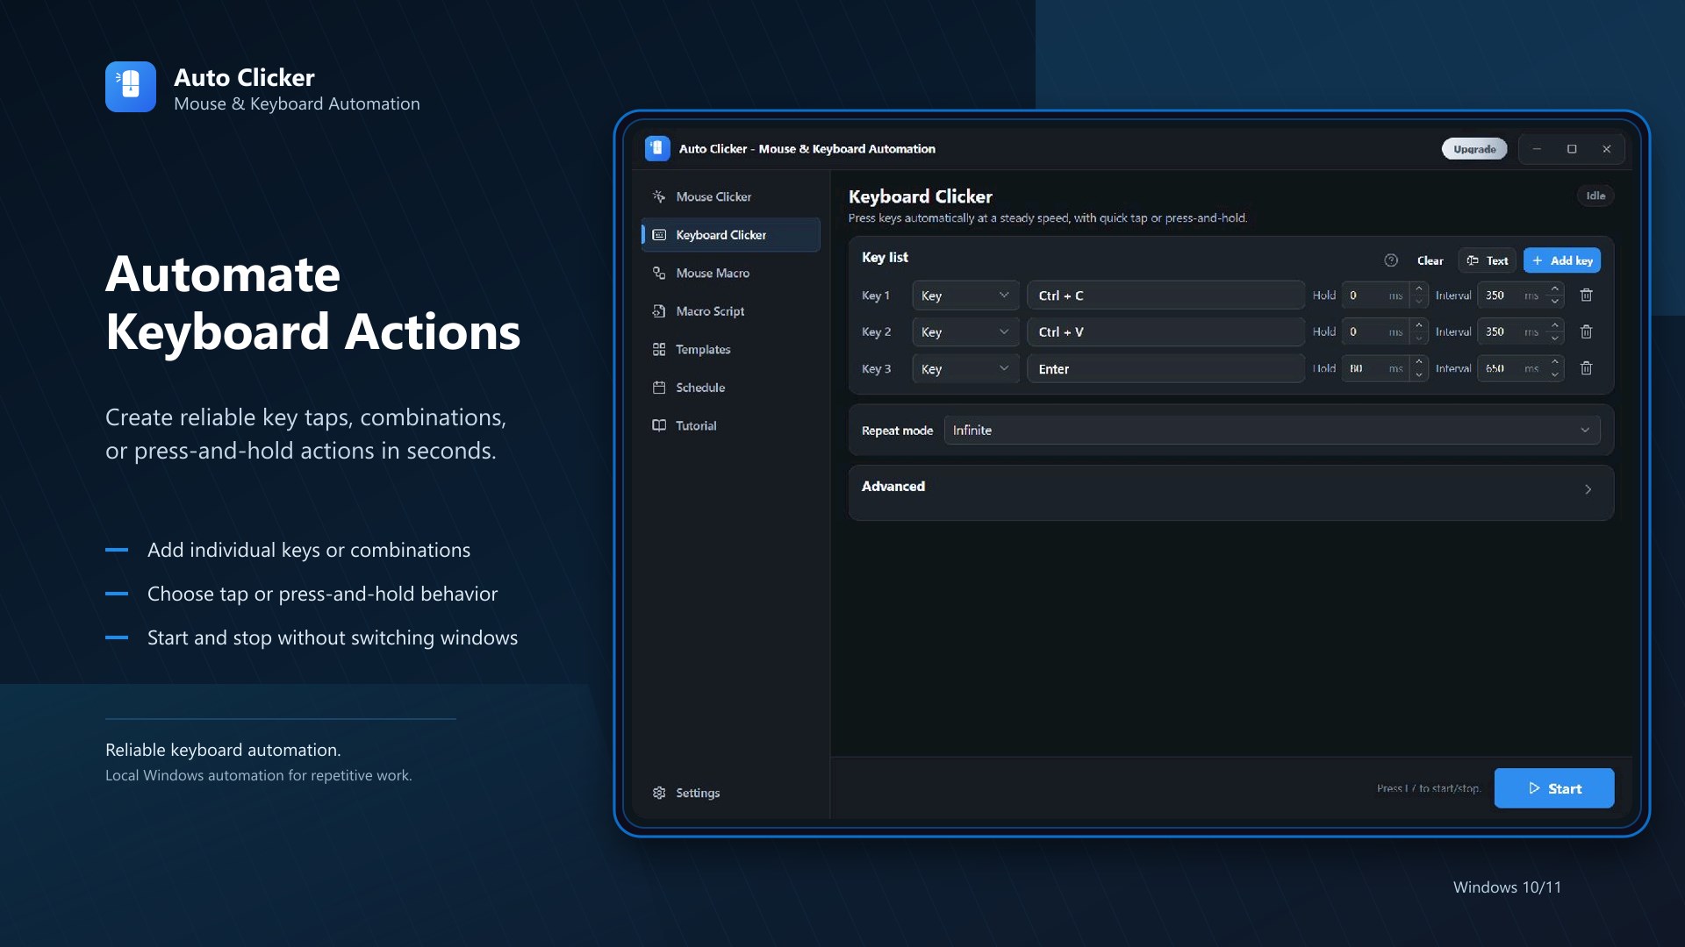
Task: Click the Upgrade button
Action: coord(1474,149)
